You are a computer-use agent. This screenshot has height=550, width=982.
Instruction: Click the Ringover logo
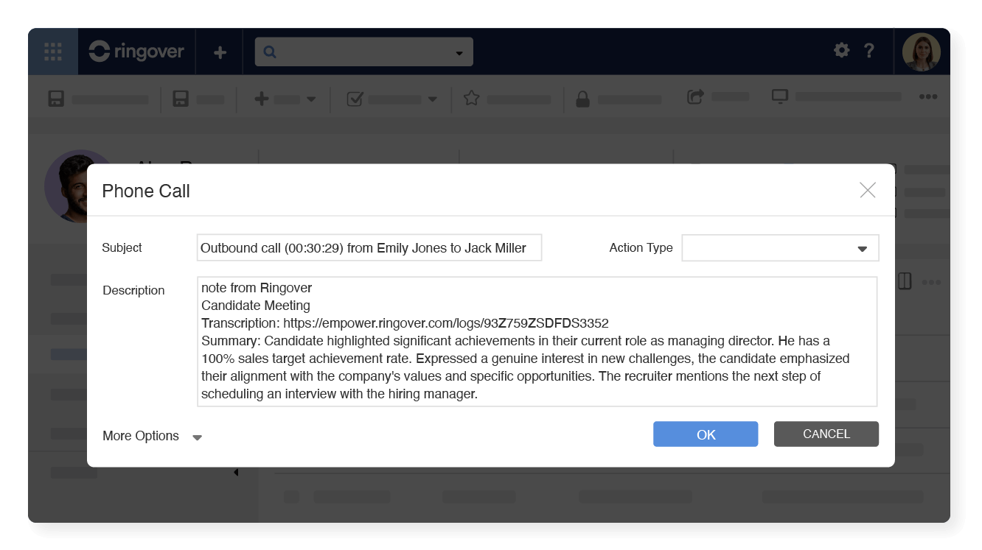[136, 51]
